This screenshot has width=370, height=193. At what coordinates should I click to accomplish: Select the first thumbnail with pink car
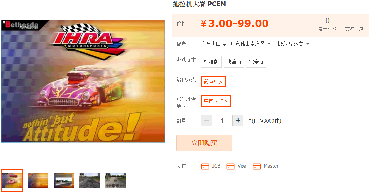coord(12,181)
